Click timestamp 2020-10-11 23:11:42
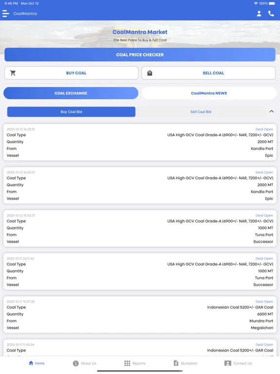This screenshot has height=374, width=280. 20,259
